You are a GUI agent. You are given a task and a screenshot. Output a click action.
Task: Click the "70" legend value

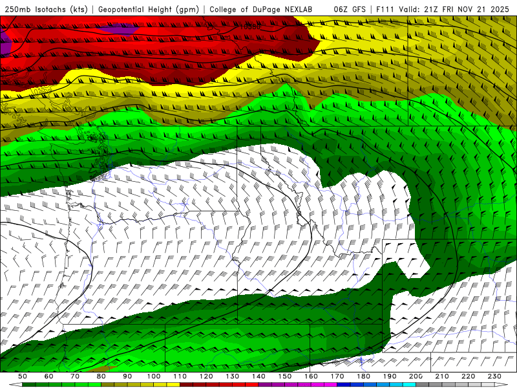click(x=75, y=376)
